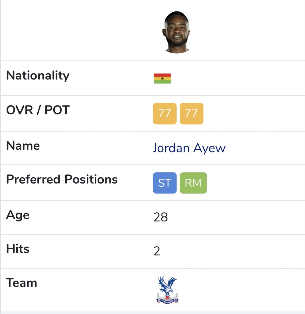
Task: Choose the green RM position badge
Action: pos(193,183)
